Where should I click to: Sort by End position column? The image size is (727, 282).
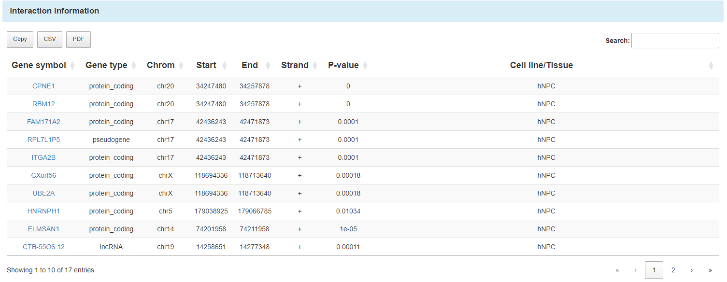coord(255,65)
